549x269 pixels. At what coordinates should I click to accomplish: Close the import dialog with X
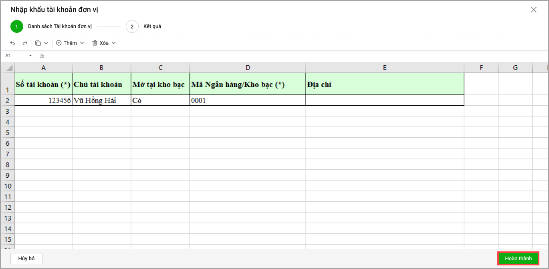point(533,10)
